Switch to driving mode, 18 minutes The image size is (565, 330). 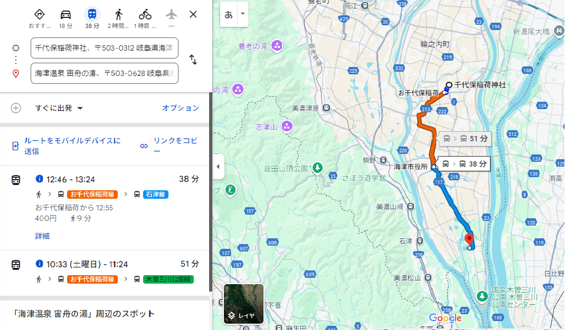pyautogui.click(x=65, y=15)
